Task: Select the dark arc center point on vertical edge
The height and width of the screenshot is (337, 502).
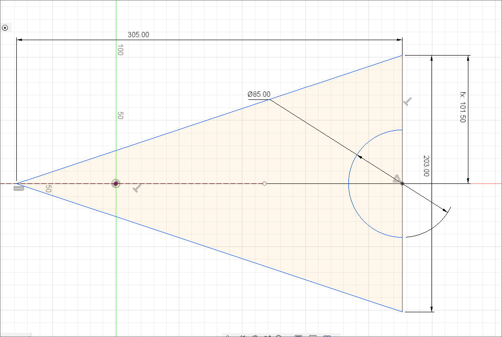Action: pyautogui.click(x=403, y=184)
